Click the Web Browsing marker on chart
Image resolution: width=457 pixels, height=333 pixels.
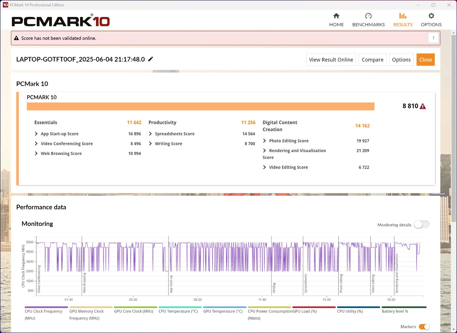pyautogui.click(x=84, y=283)
